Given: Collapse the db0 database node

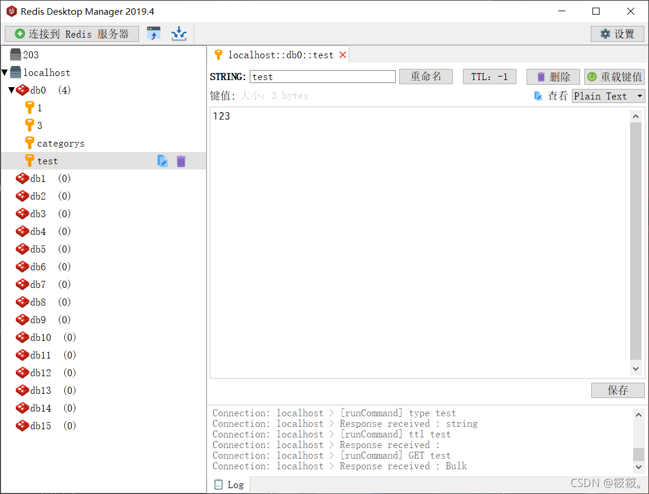Looking at the screenshot, I should (12, 89).
